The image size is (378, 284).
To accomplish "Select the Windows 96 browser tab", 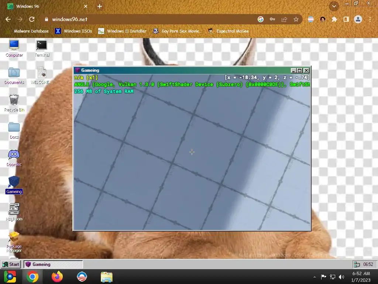I will pyautogui.click(x=47, y=6).
